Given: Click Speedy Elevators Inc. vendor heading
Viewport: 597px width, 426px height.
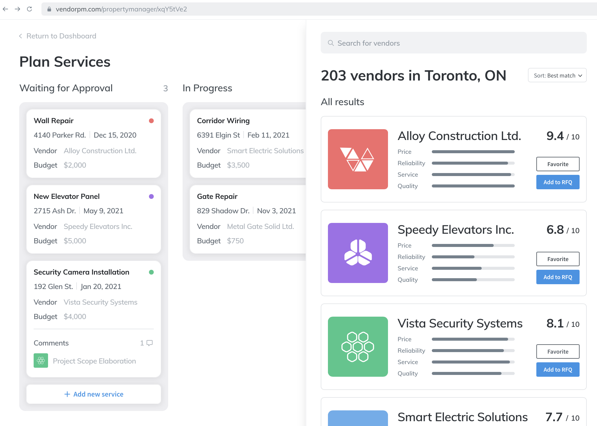Looking at the screenshot, I should (x=456, y=230).
